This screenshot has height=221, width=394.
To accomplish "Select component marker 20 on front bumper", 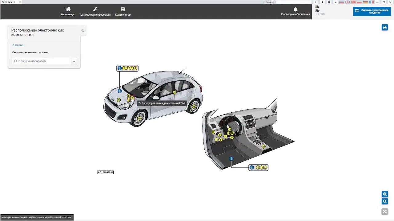I will 119,100.
